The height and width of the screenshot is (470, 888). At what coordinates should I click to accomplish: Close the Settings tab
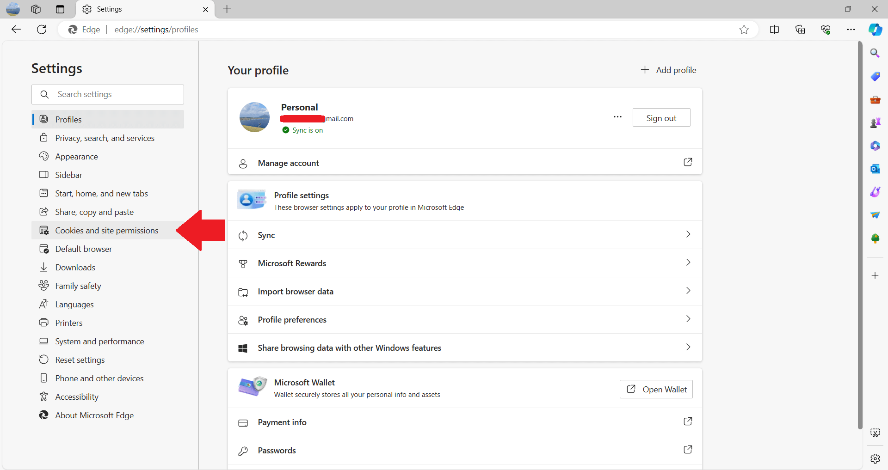pyautogui.click(x=205, y=9)
